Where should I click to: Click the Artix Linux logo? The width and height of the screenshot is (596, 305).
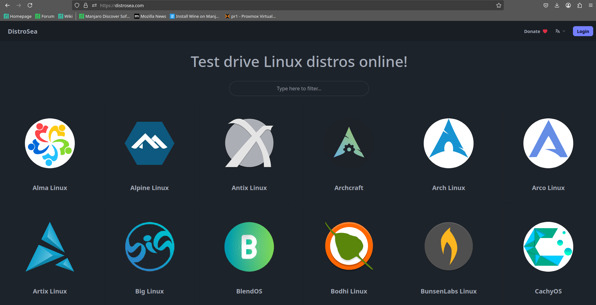click(50, 247)
